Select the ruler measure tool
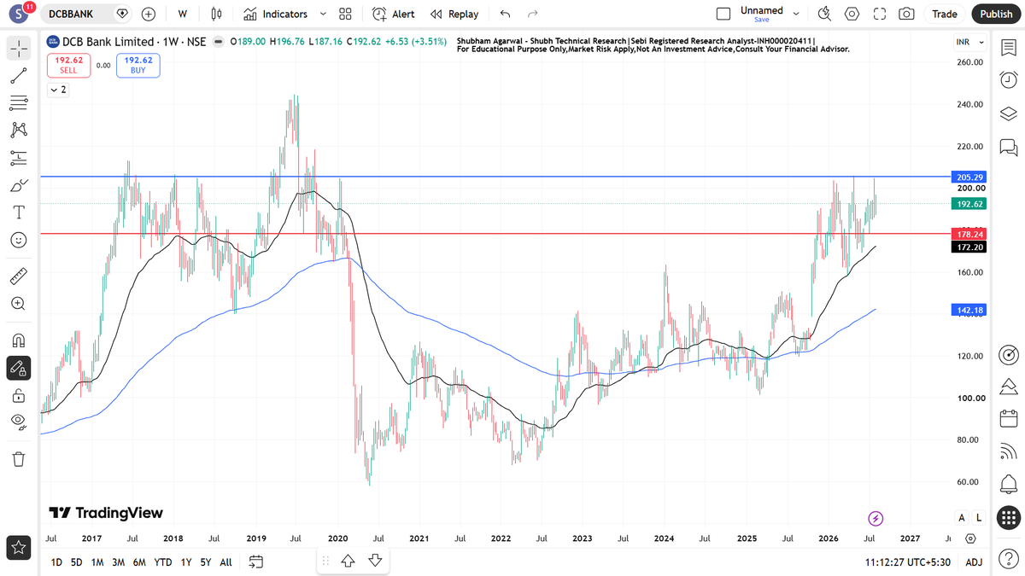The image size is (1025, 576). coord(18,276)
